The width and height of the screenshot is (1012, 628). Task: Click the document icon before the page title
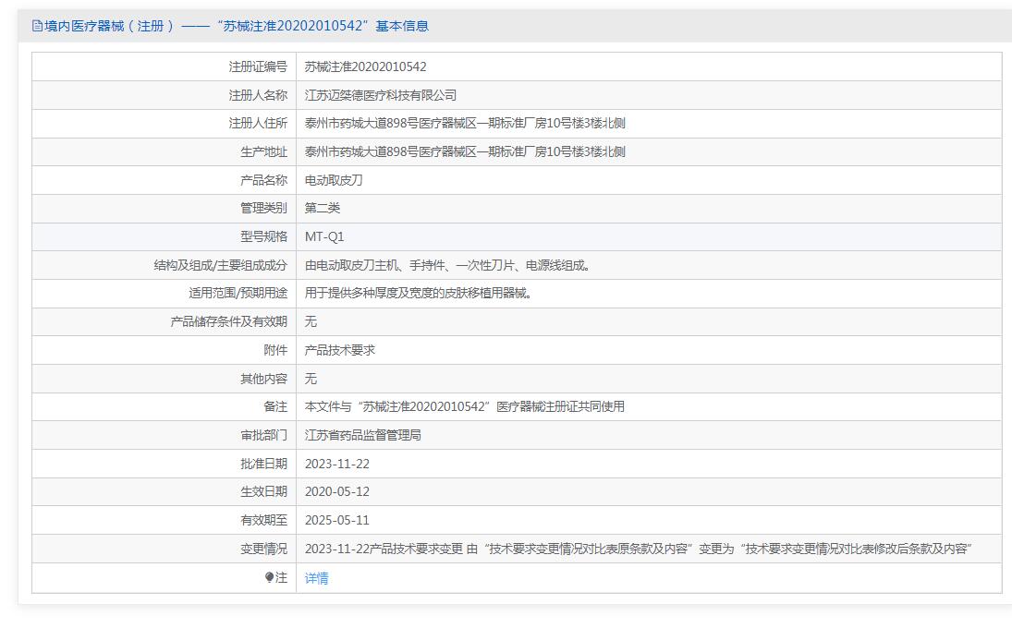tap(38, 26)
